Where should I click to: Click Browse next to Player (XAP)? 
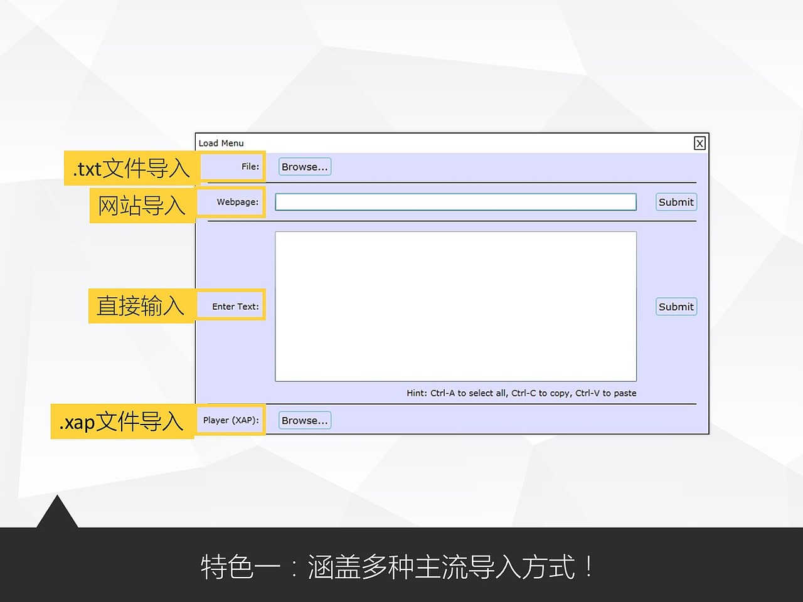(304, 420)
